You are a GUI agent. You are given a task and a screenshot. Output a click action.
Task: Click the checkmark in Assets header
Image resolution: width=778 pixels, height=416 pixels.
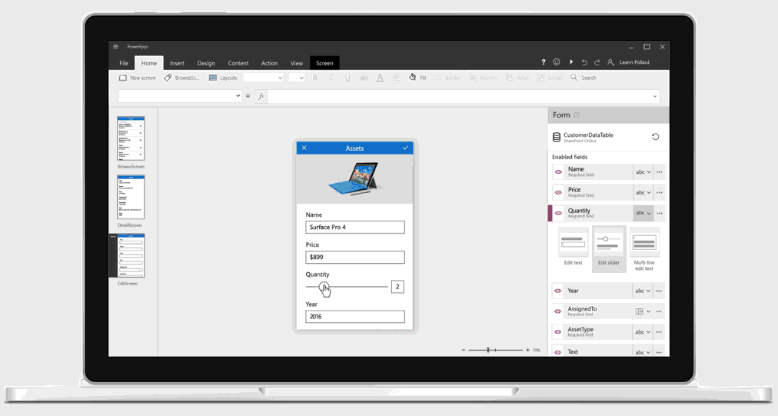point(405,148)
